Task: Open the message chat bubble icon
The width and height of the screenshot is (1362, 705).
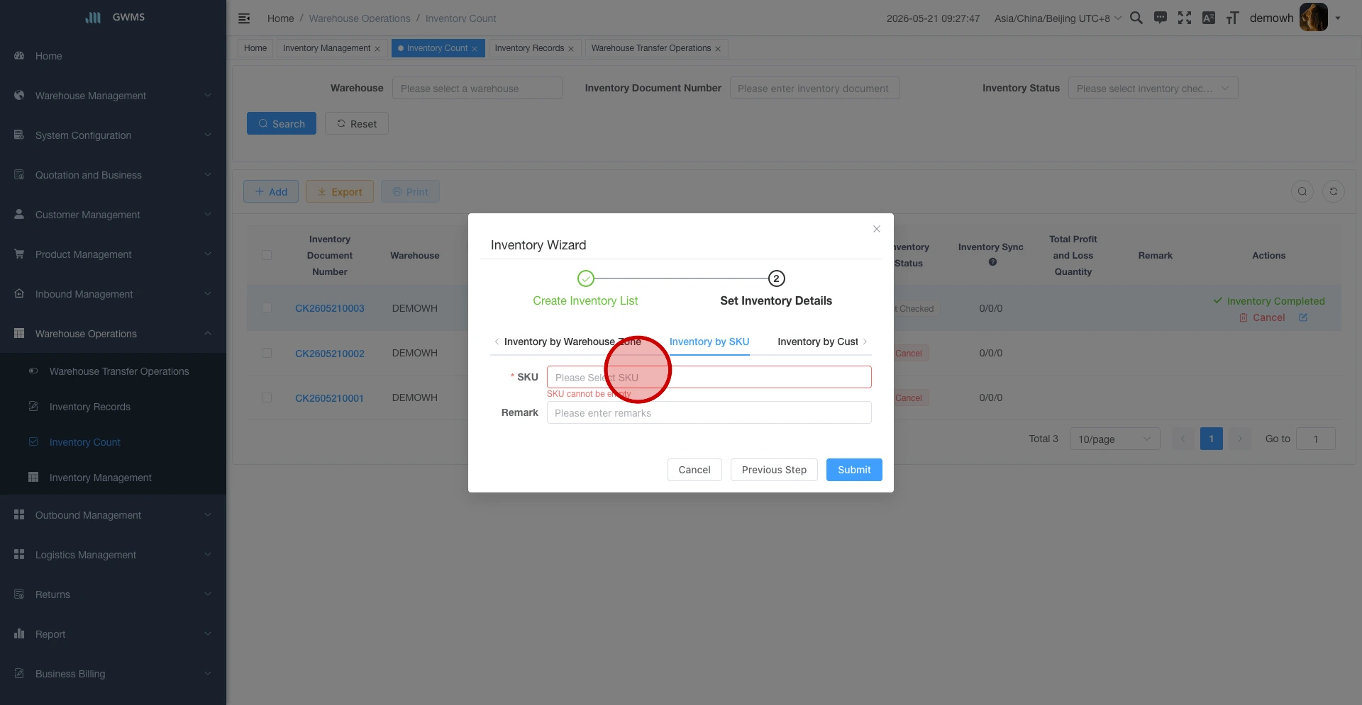Action: [1161, 18]
